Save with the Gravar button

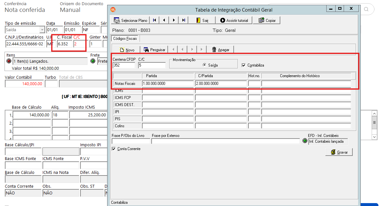pos(339,152)
